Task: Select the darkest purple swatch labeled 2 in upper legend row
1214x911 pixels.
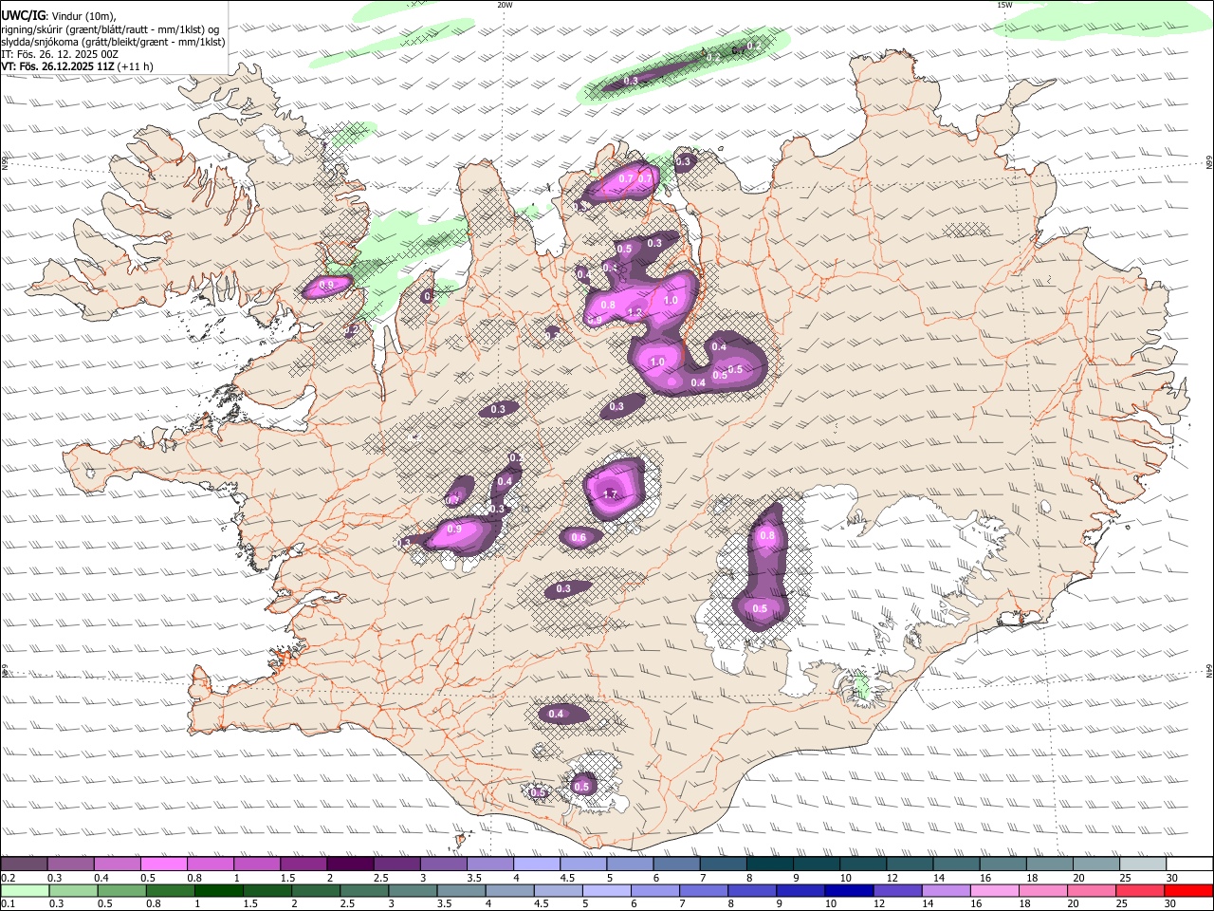Action: [x=349, y=865]
